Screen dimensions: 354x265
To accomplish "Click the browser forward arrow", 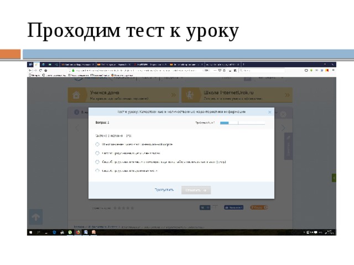I will click(35, 71).
